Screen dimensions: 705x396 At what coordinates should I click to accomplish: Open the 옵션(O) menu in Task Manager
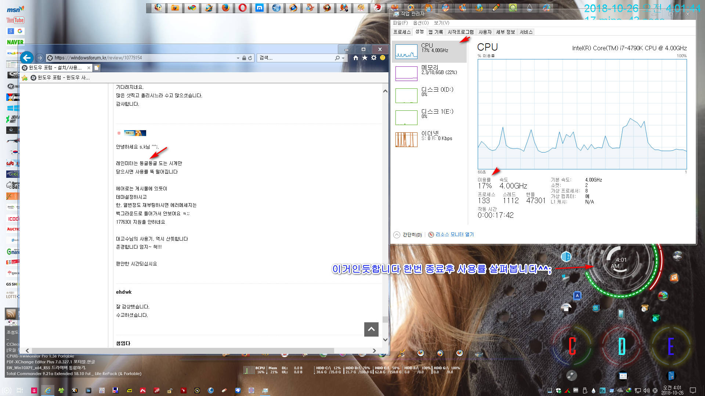(x=421, y=23)
